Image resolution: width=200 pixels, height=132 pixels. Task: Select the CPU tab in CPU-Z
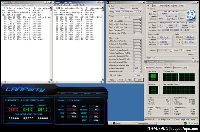[x=149, y=6]
